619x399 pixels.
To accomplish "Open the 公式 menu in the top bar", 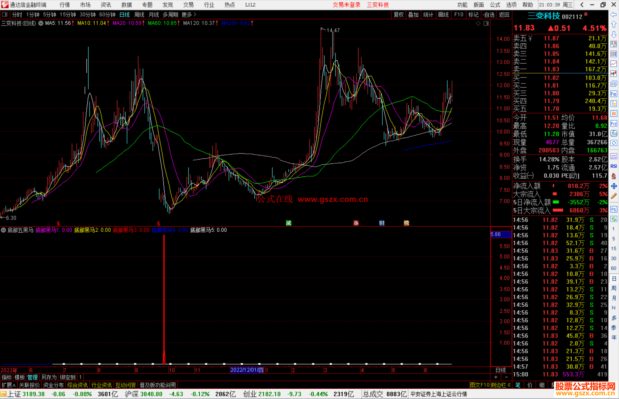I will click(495, 5).
